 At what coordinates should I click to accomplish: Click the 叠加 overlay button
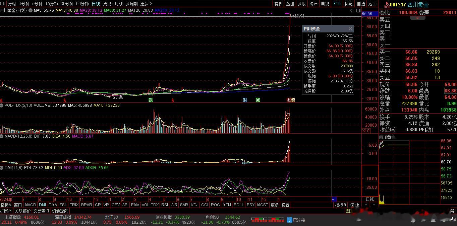[x=290, y=4]
